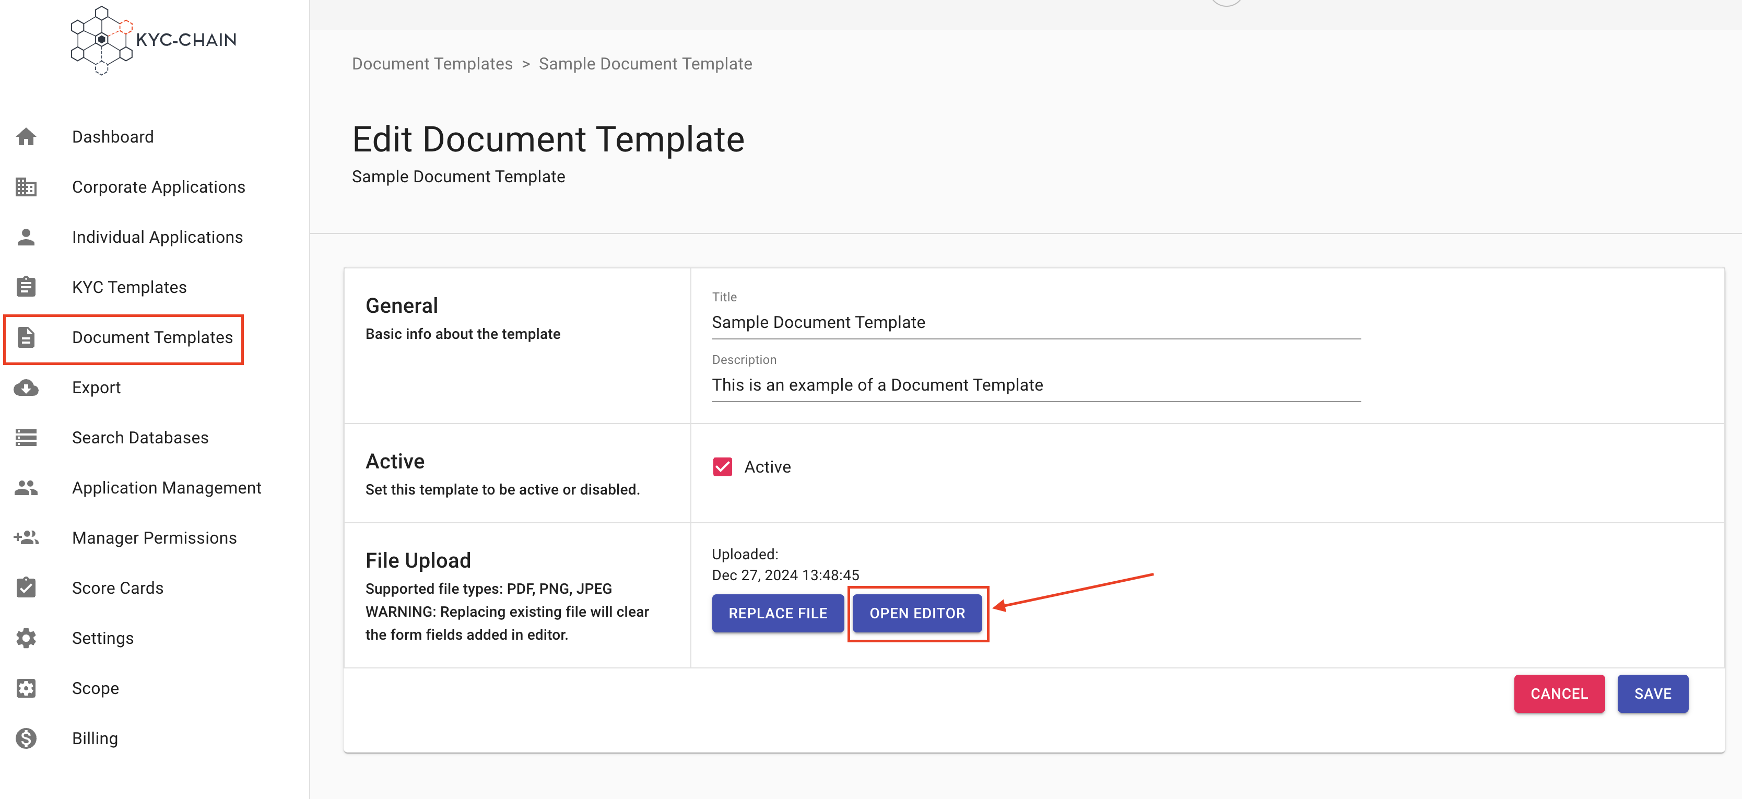The width and height of the screenshot is (1742, 799).
Task: Click the Document Templates file icon
Action: 27,337
